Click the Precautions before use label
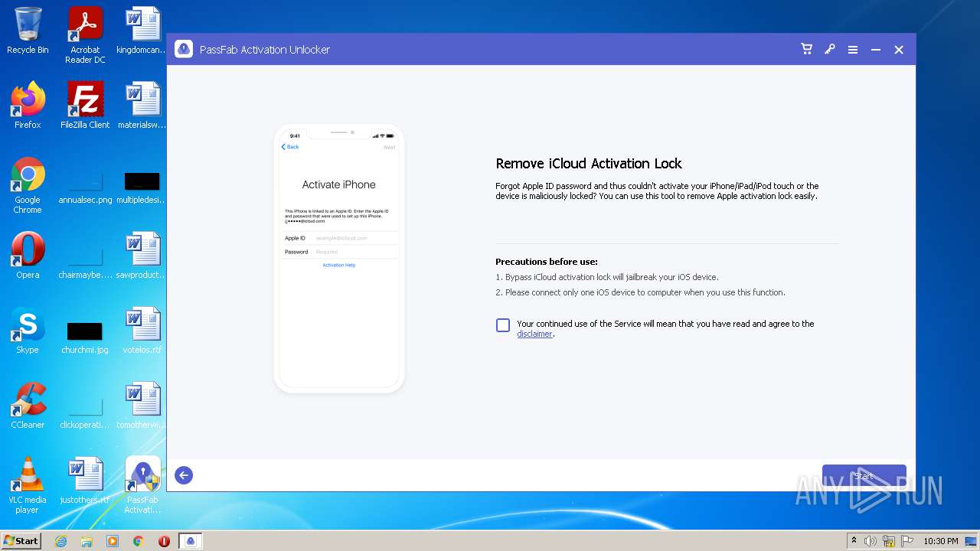Image resolution: width=980 pixels, height=551 pixels. point(547,262)
